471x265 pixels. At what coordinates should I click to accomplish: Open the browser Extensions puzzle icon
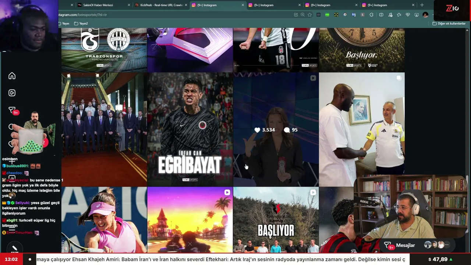coord(371,15)
